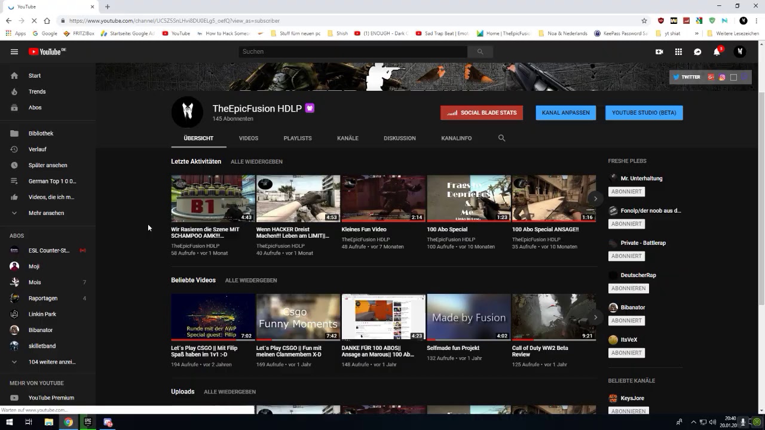Open YouTube Premium in sidebar
The width and height of the screenshot is (765, 430).
pyautogui.click(x=48, y=398)
